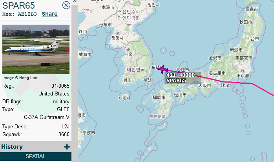
Task: Open the Share link for this aircraft
Action: [x=49, y=14]
